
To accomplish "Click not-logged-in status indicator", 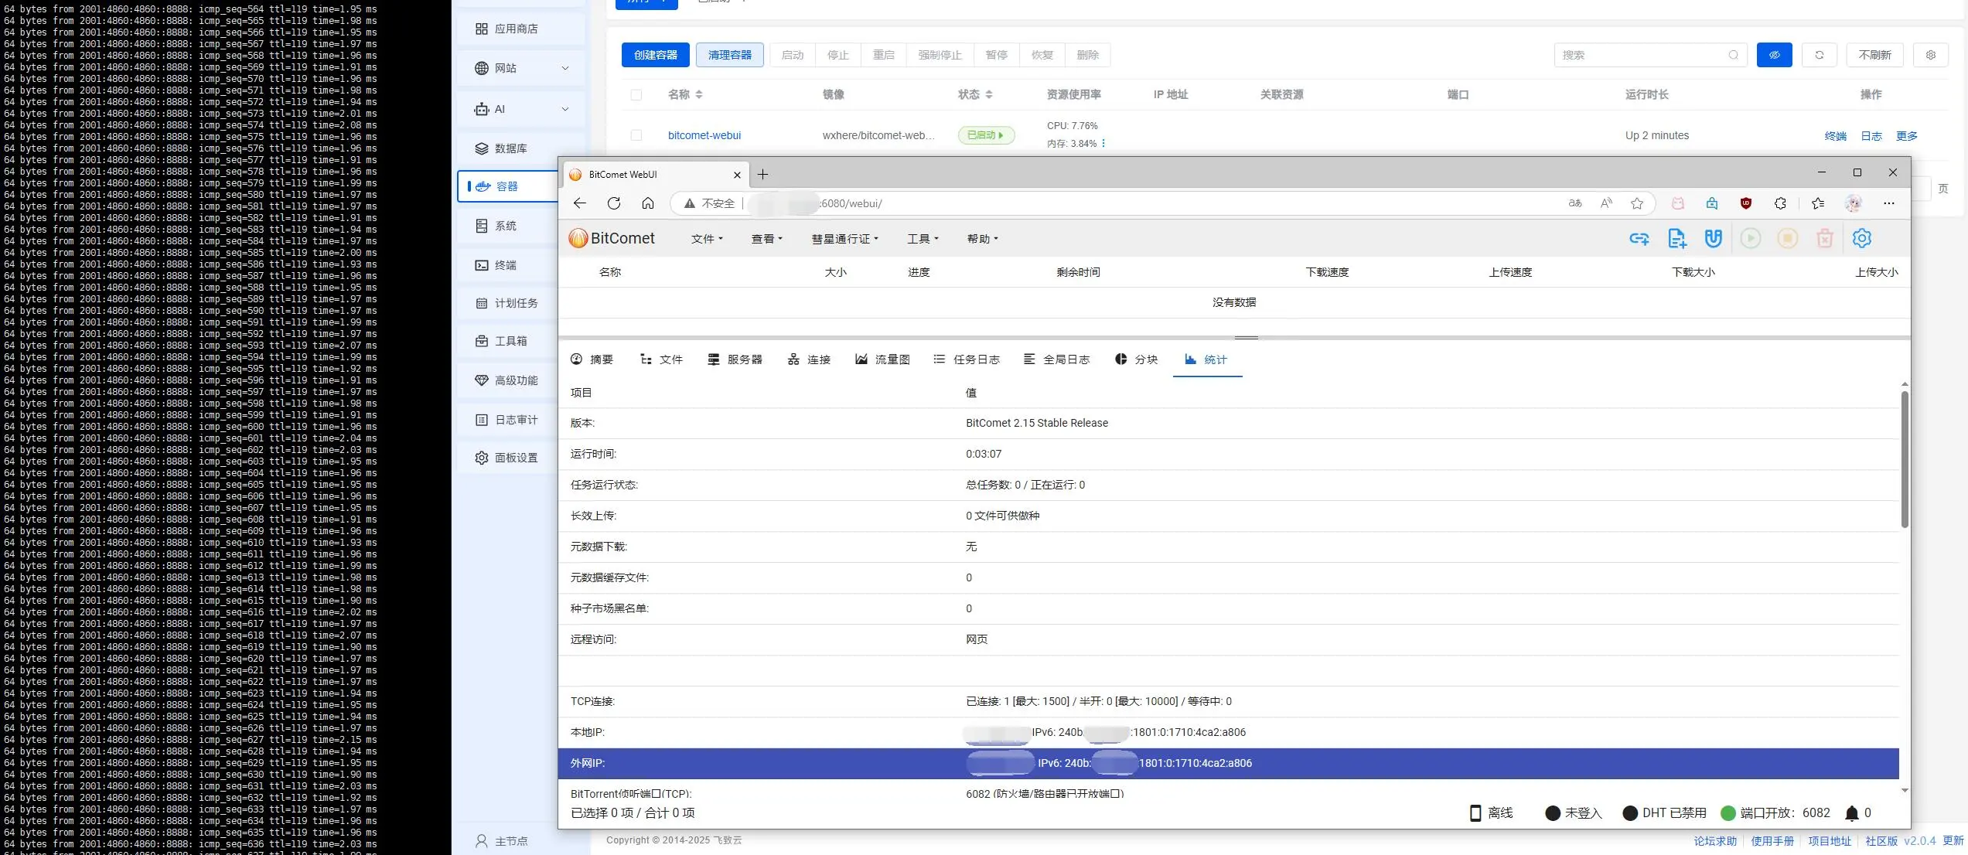I will tap(1574, 813).
